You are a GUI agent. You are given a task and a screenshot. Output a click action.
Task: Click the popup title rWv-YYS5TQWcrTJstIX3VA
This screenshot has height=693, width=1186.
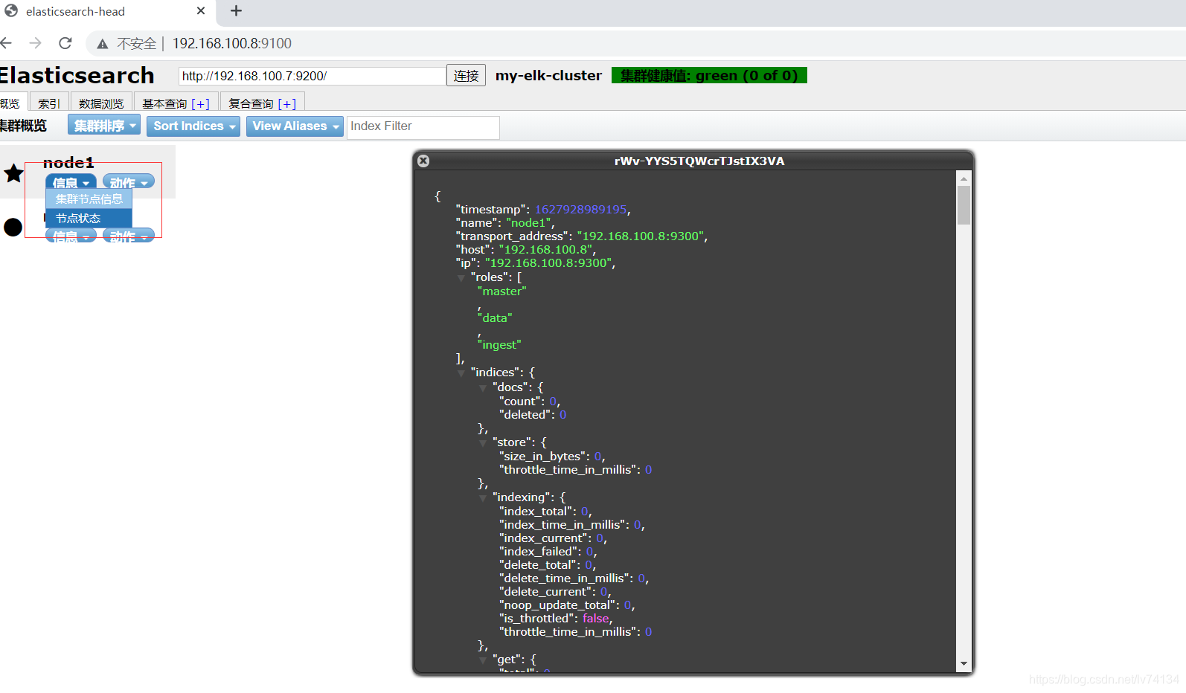699,161
